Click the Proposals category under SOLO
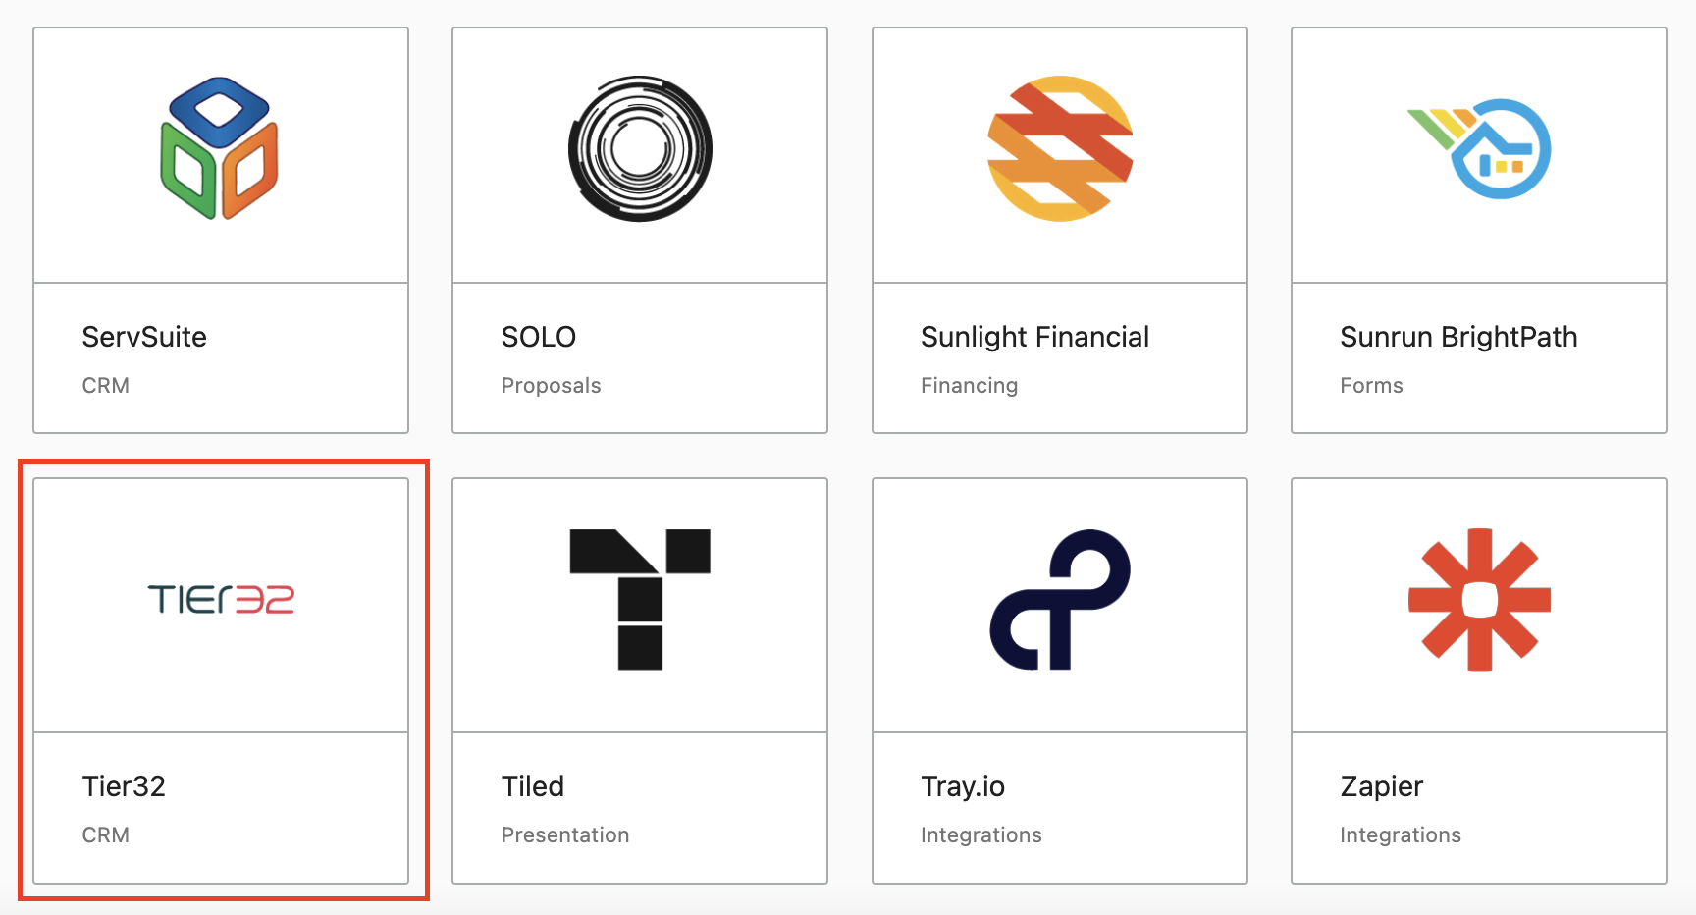Viewport: 1696px width, 915px height. [x=551, y=385]
